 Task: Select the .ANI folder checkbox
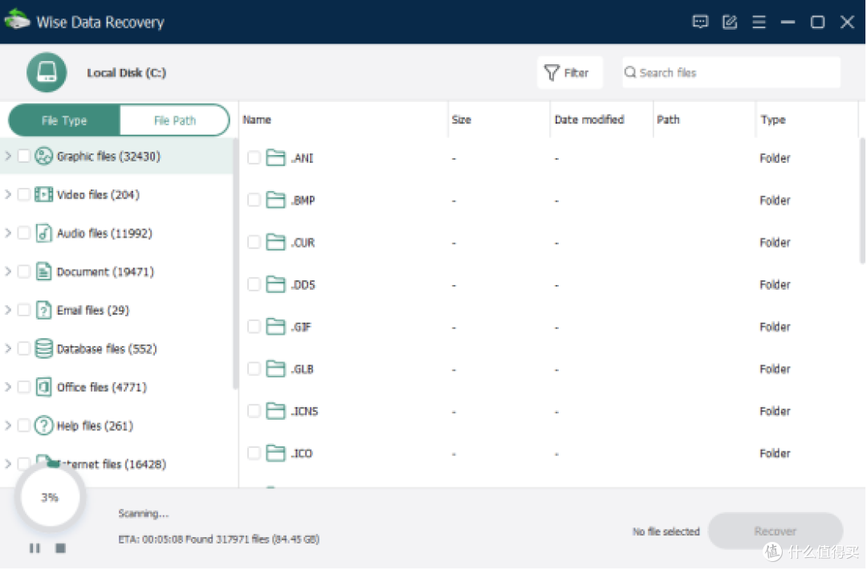click(254, 158)
